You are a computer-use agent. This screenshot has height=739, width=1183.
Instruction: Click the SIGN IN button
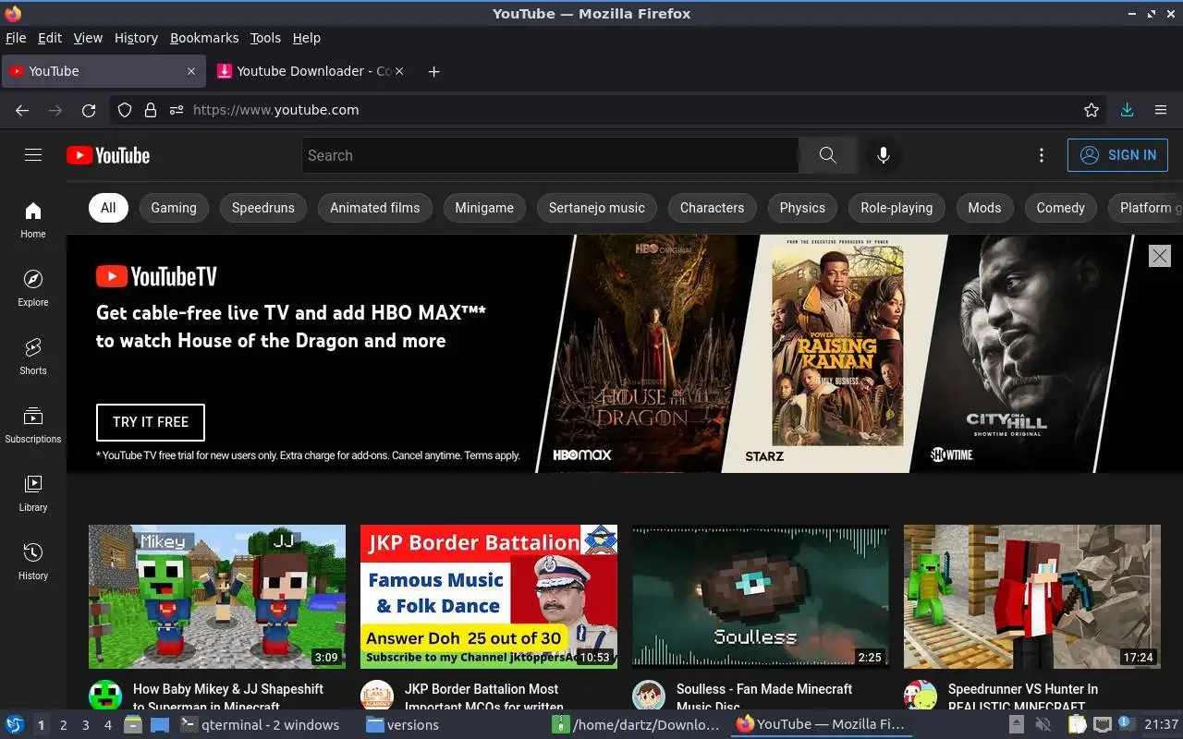[x=1117, y=155]
